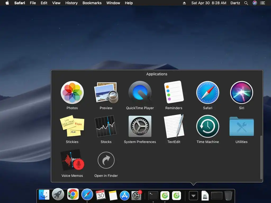Open System Preferences in the Applications grid
This screenshot has height=203, width=271.
(140, 126)
